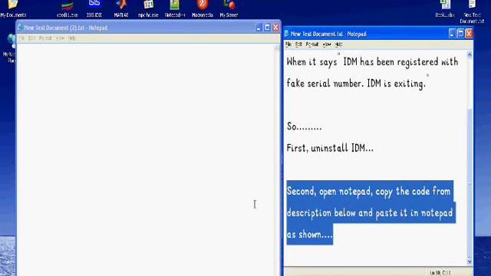
Task: Click highlighted text 'Second, open notepad, copy the code from'
Action: click(368, 191)
